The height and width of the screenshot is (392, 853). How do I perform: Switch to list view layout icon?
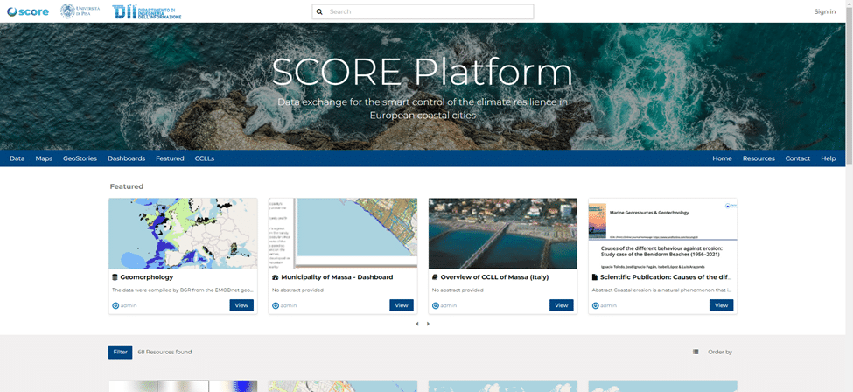tap(696, 352)
